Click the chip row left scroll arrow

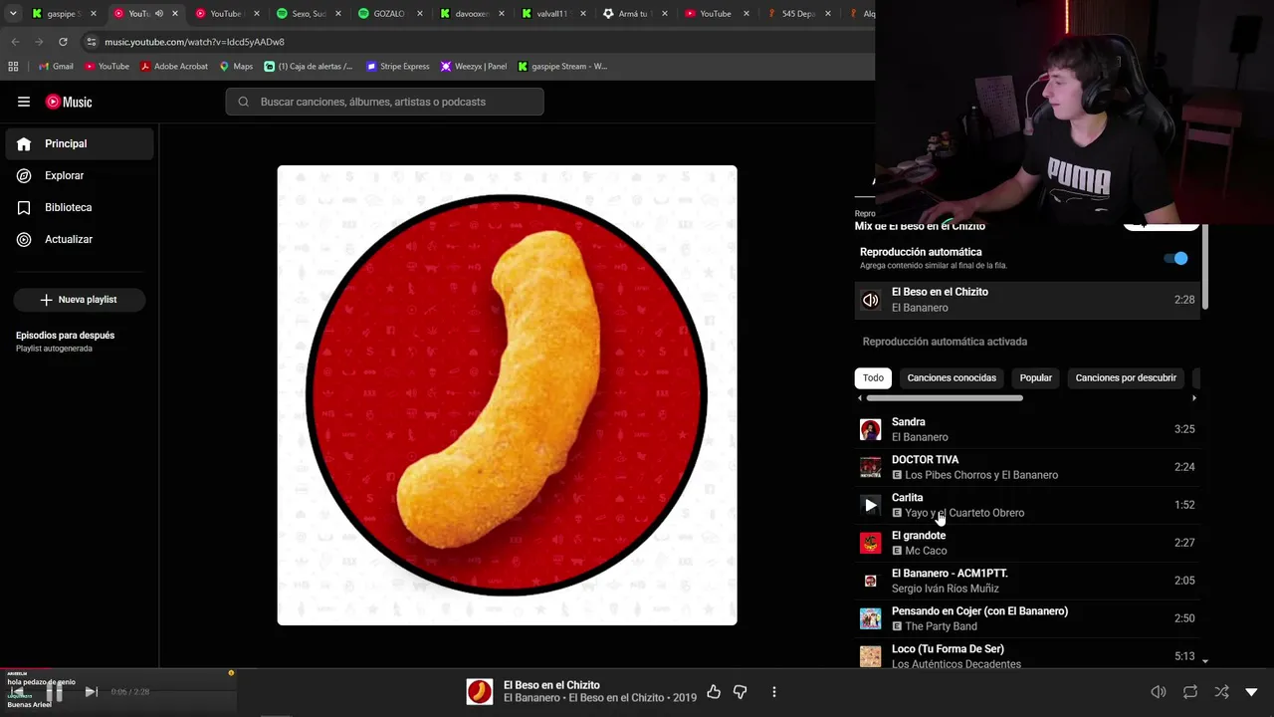860,398
